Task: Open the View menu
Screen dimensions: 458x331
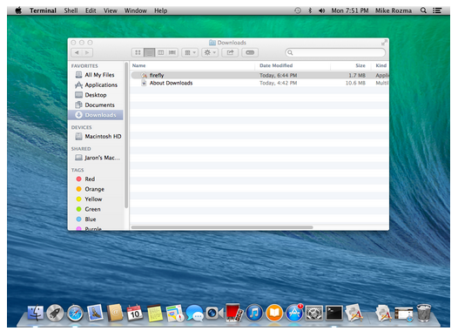Action: pyautogui.click(x=111, y=10)
